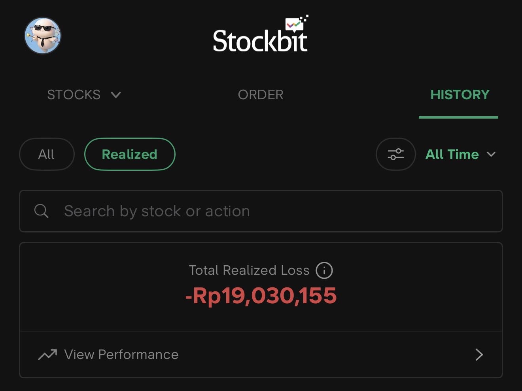Select the HISTORY tab

tap(460, 95)
